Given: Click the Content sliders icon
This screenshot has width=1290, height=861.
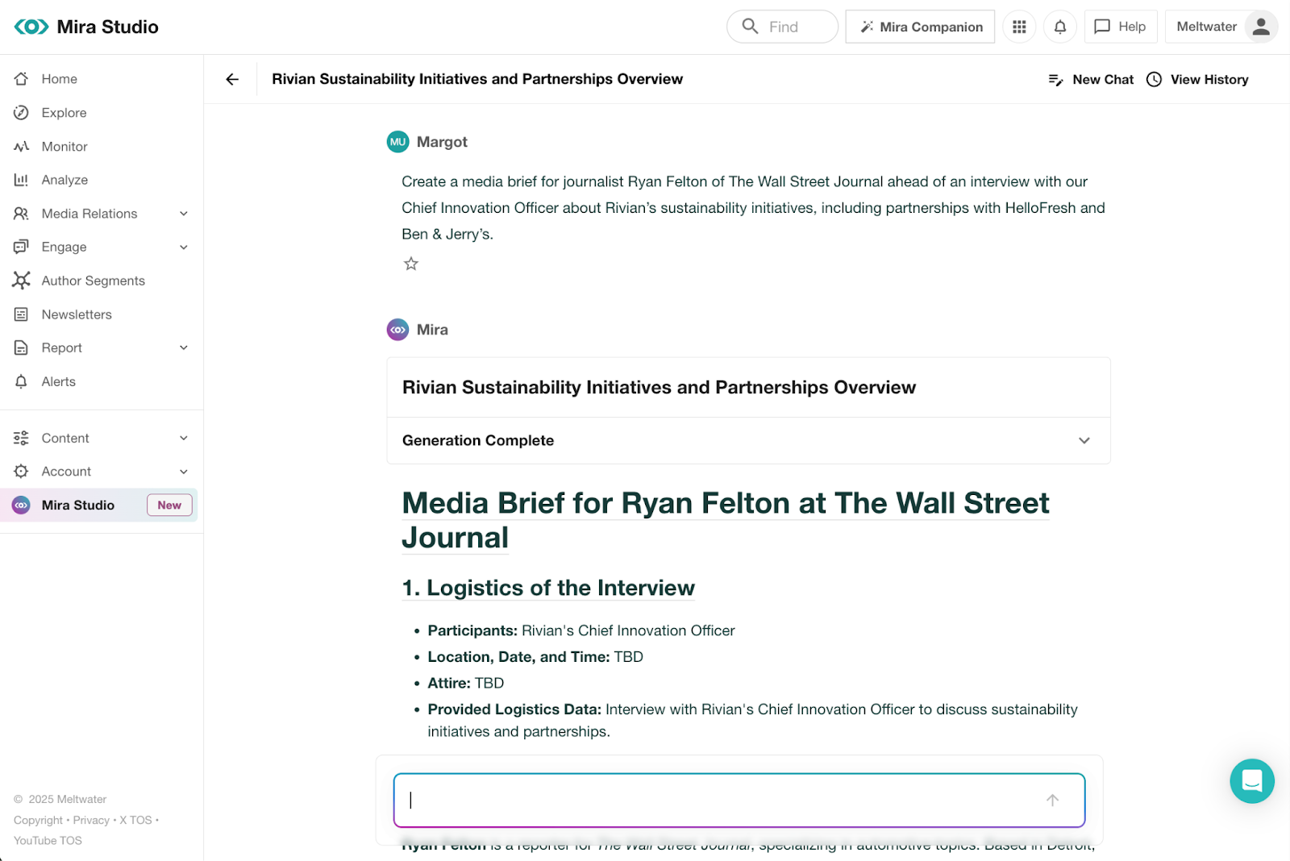Looking at the screenshot, I should click(x=22, y=438).
